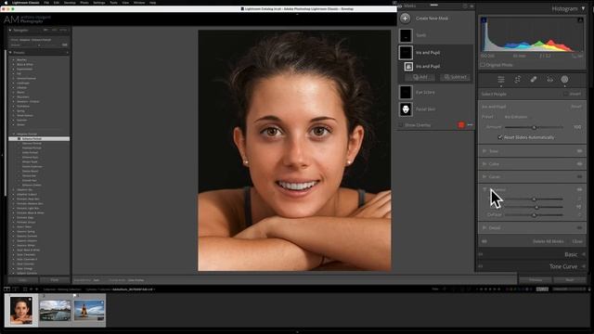Viewport: 594px width, 334px height.
Task: Toggle the Original Photo checkbox
Action: tap(483, 65)
